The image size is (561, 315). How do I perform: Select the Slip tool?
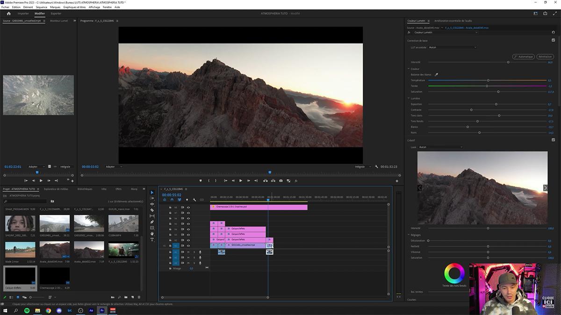coord(152,216)
